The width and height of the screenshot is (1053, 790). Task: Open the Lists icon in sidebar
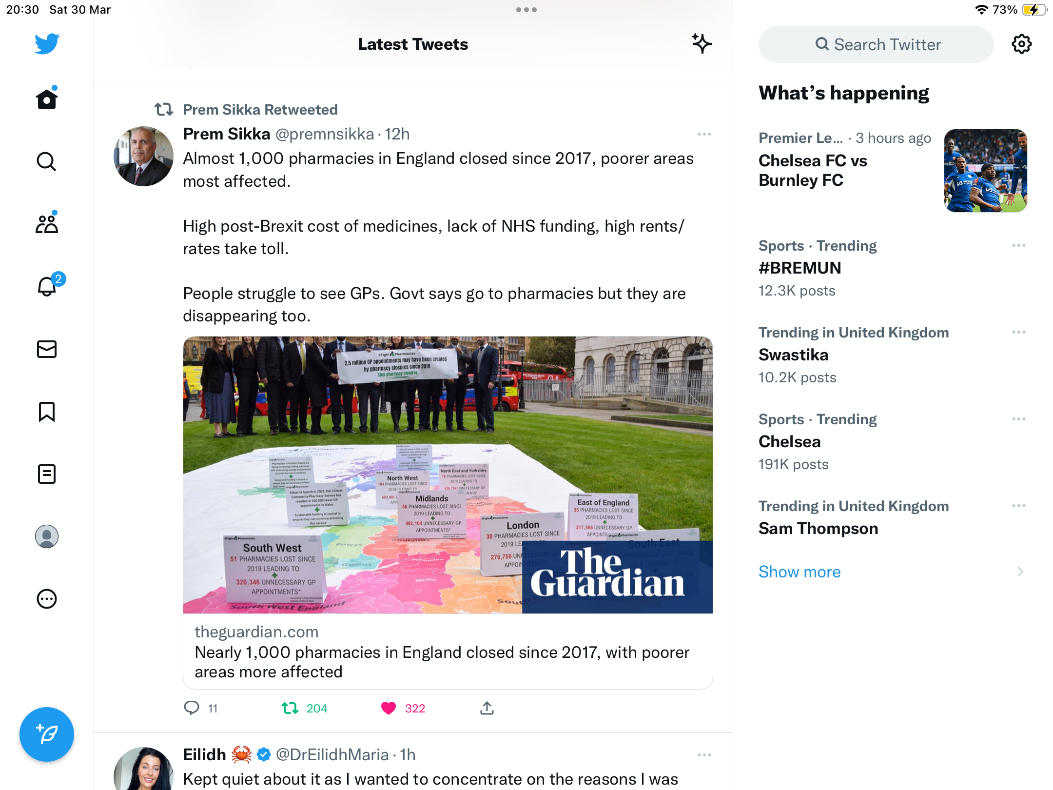pos(47,474)
